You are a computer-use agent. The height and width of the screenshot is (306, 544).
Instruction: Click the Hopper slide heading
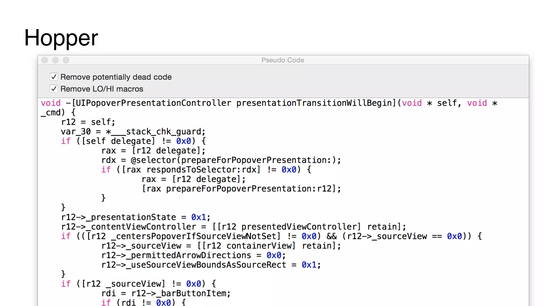pos(61,38)
